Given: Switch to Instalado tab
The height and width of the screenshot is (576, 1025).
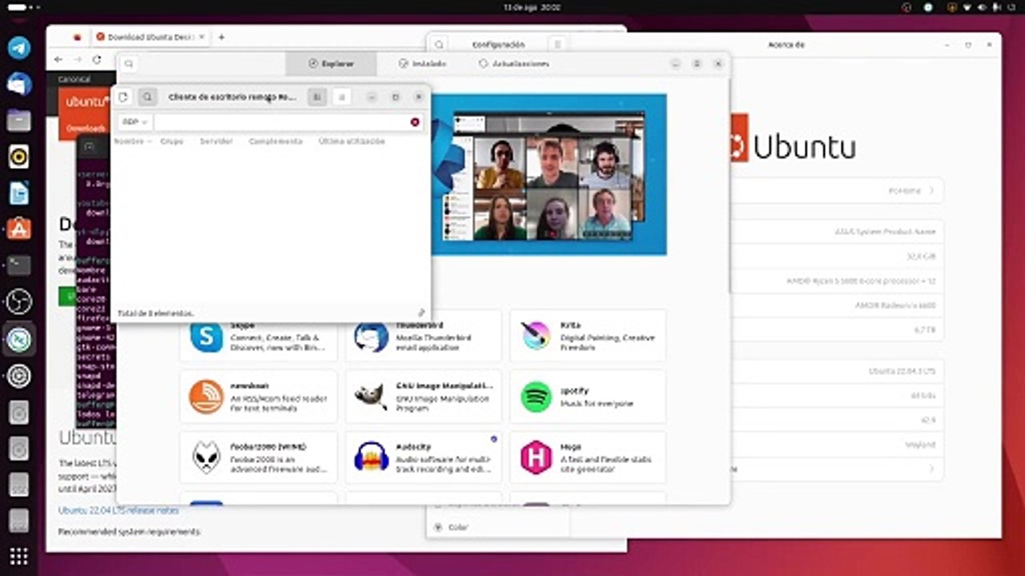Looking at the screenshot, I should click(423, 63).
